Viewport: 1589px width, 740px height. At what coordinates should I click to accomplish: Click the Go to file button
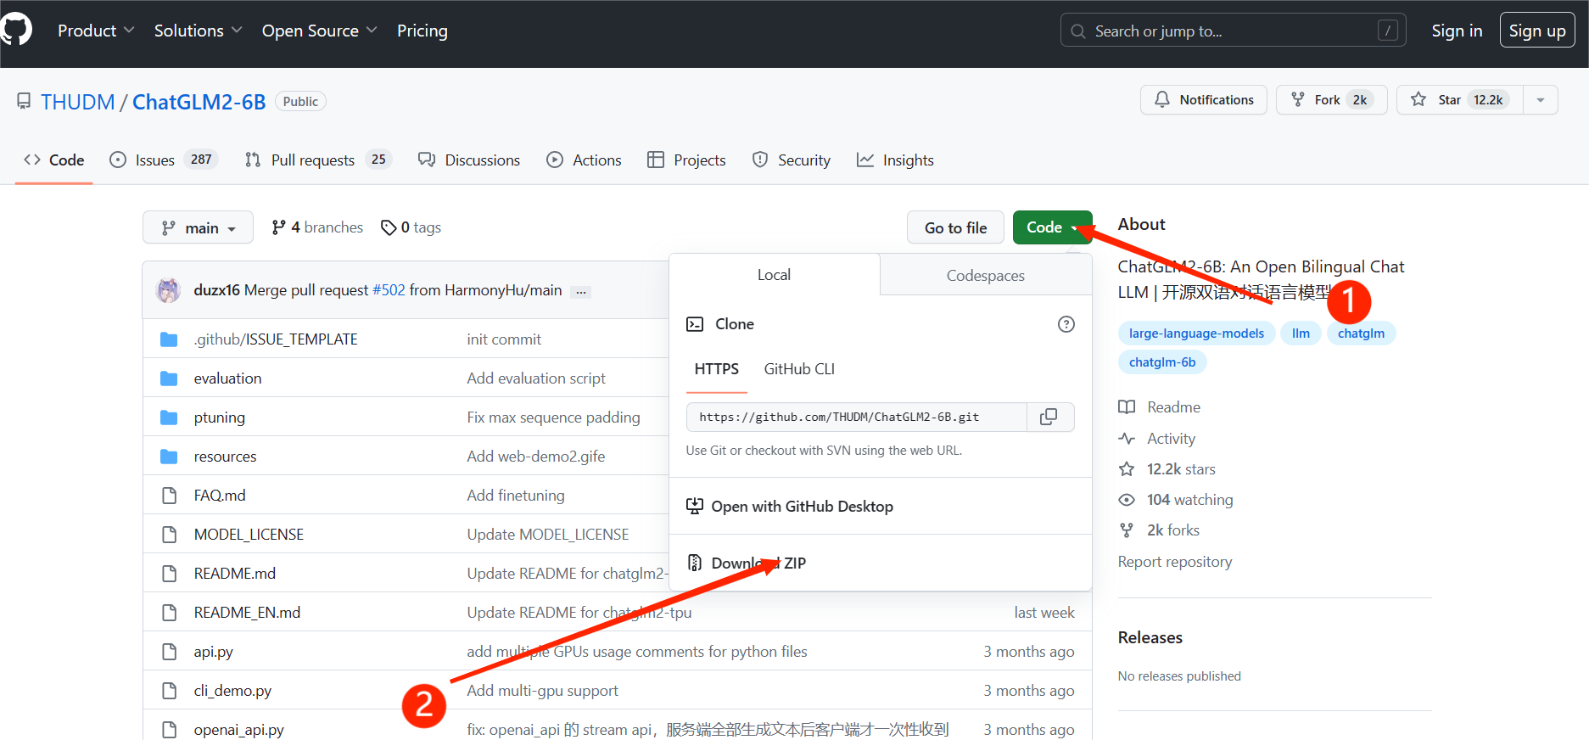[x=955, y=227]
